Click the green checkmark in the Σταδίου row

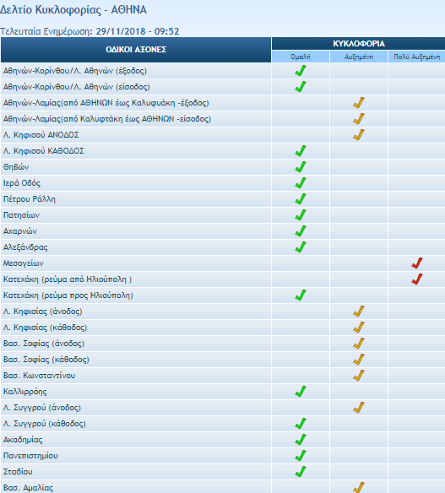301,472
